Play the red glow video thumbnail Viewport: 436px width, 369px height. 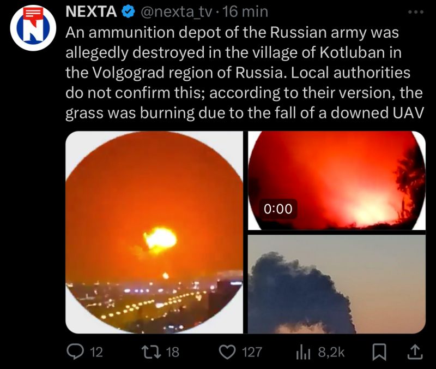337,181
